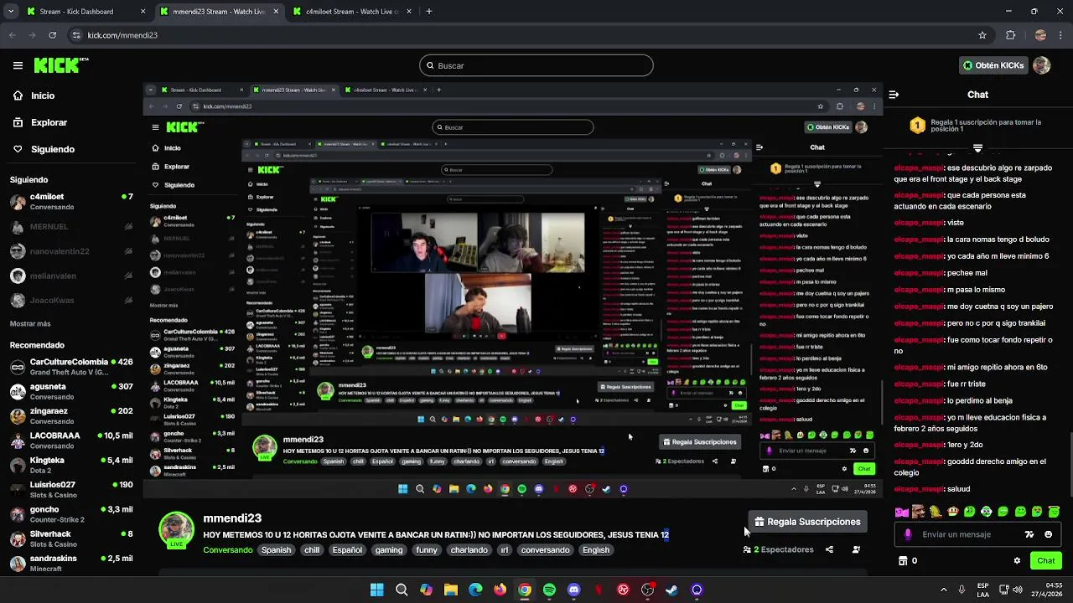Viewport: 1073px width, 603px height.
Task: Click 2 Espectadores viewer count
Action: click(x=778, y=549)
